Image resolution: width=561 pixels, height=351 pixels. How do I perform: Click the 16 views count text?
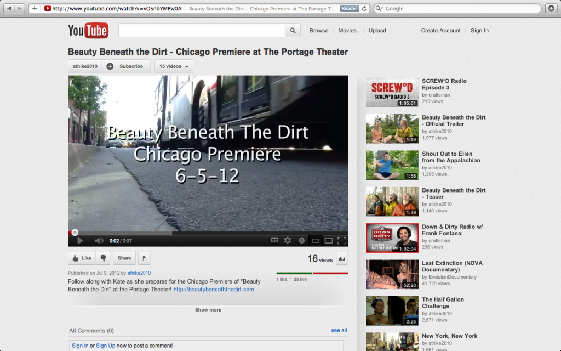coord(320,259)
